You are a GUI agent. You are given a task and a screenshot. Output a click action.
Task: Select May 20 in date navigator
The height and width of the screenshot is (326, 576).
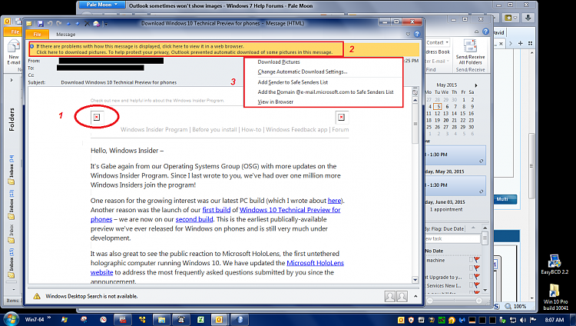[446, 120]
